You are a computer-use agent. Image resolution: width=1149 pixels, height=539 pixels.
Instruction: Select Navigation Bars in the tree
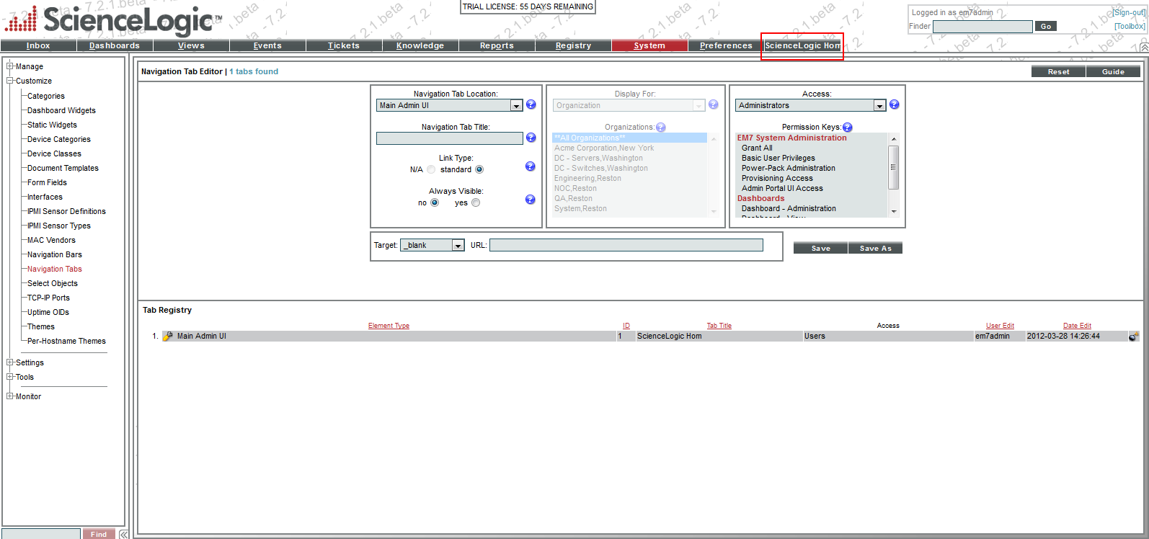pos(55,254)
